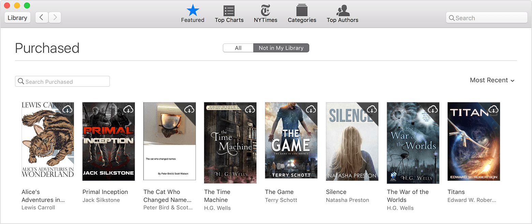
Task: Open The Time Machine cover
Action: 230,143
